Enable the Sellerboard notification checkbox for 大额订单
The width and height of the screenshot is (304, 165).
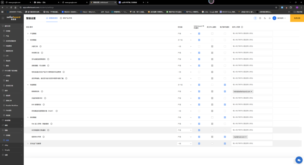(x=199, y=46)
